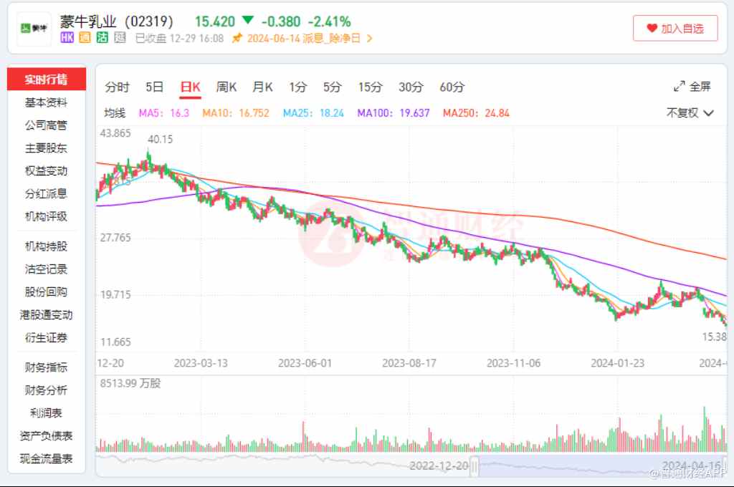Viewport: 734px width, 487px height.
Task: Switch to the 60分 chart tab
Action: click(452, 87)
